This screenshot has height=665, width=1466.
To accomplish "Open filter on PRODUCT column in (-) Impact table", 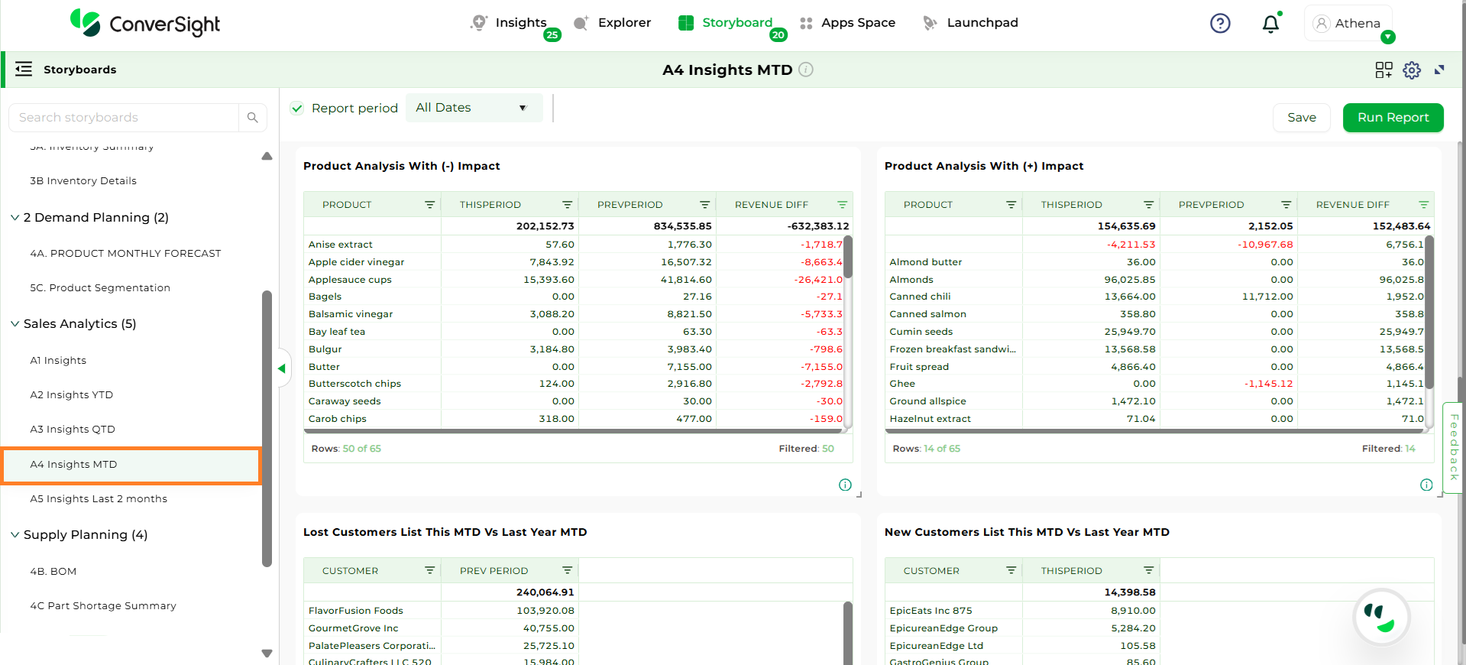I will [x=430, y=205].
